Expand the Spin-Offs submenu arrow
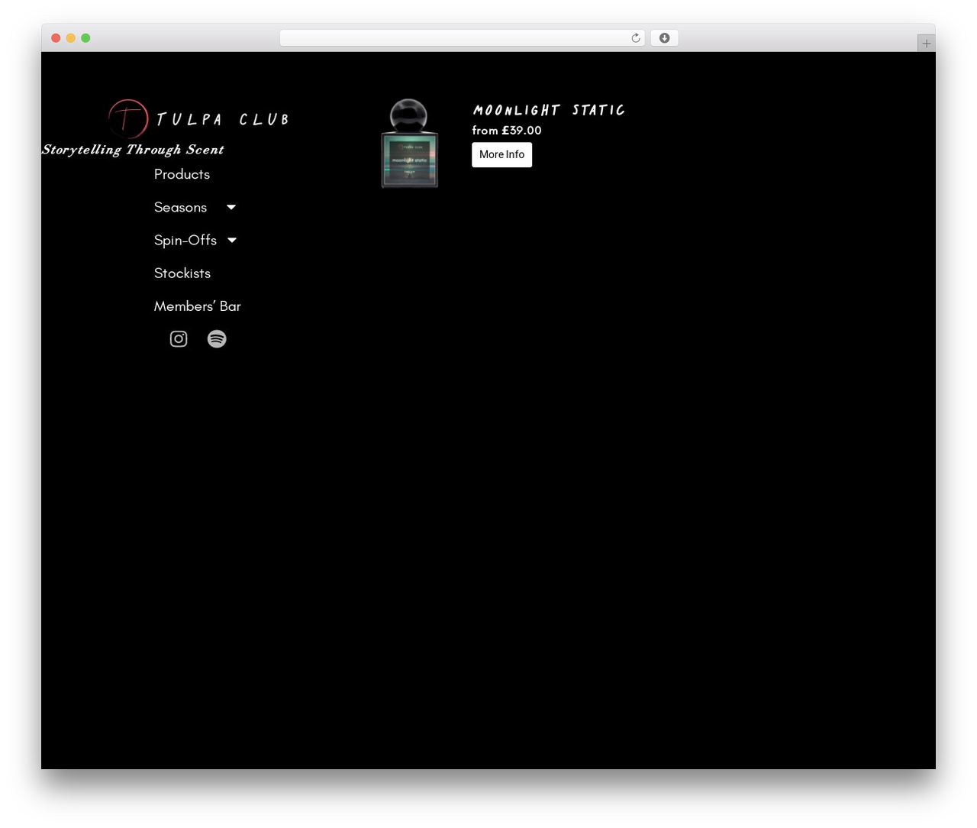The image size is (977, 828). 232,240
